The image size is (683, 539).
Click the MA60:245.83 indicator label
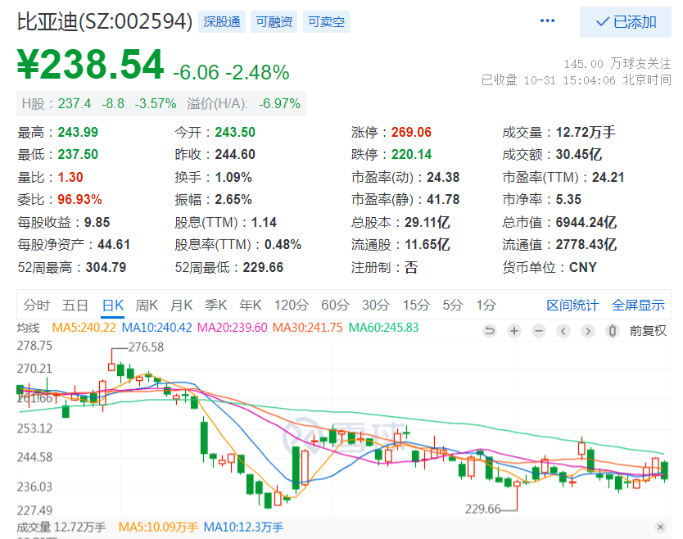click(x=383, y=327)
